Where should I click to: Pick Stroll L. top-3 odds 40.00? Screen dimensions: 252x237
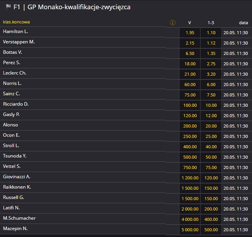[x=211, y=147]
